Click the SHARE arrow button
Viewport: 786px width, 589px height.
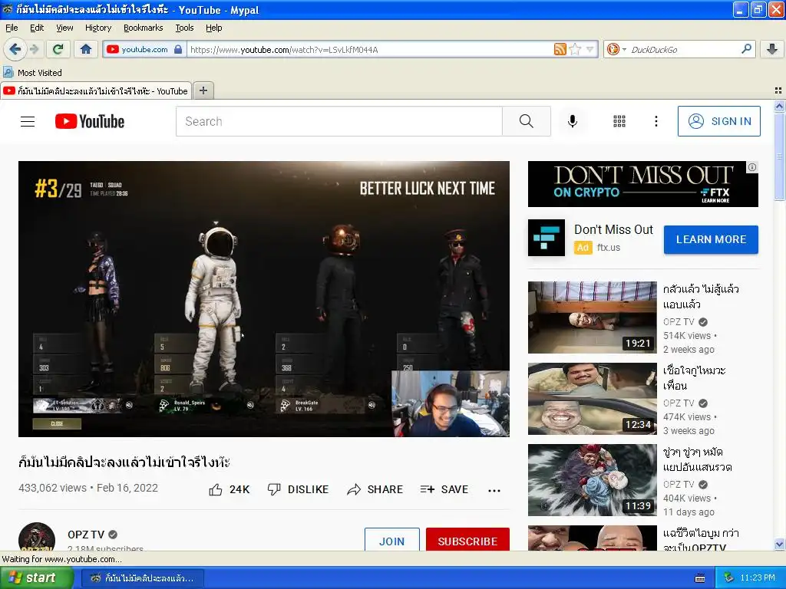375,489
